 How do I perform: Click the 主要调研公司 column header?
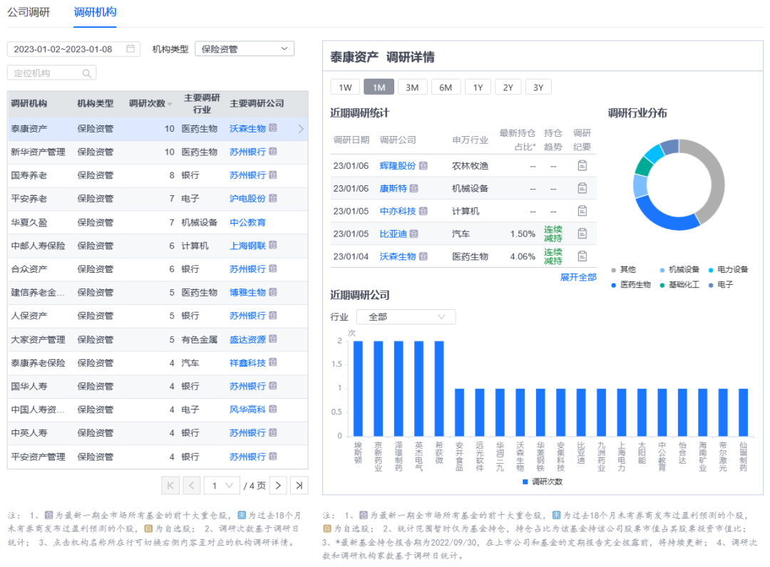click(257, 103)
